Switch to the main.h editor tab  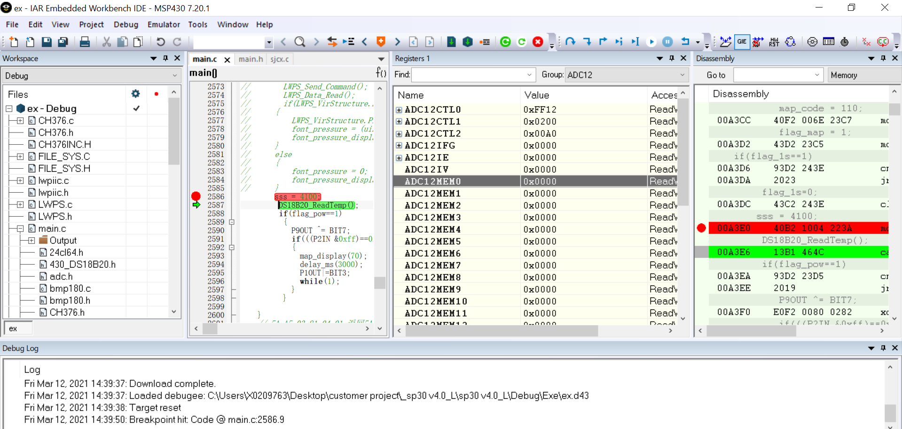point(251,59)
